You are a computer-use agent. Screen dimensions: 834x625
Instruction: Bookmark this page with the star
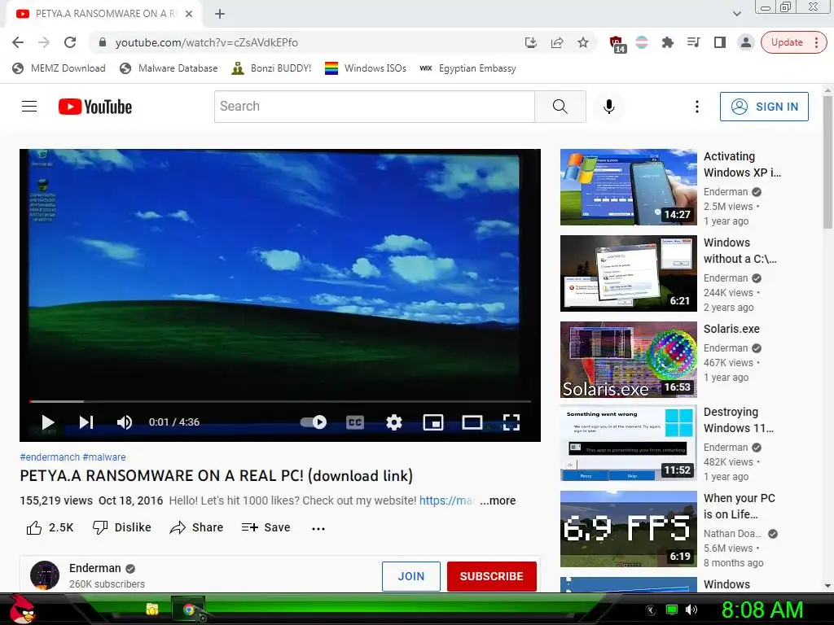[583, 42]
